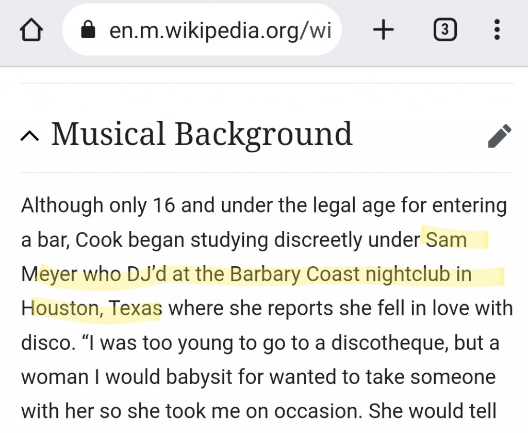Tap the Musical Background heading

(201, 134)
